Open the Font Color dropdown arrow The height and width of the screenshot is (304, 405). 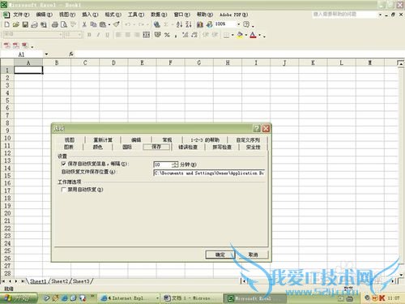(x=260, y=35)
